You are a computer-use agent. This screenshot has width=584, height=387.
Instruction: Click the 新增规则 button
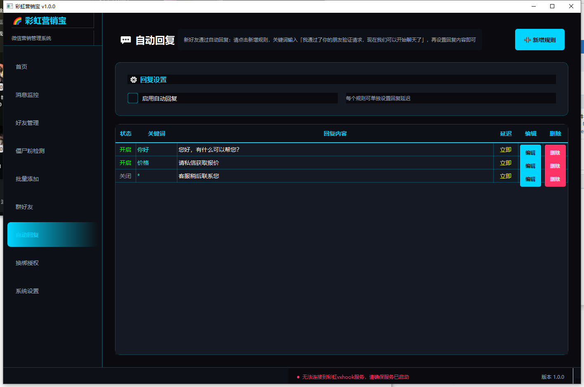tap(539, 40)
